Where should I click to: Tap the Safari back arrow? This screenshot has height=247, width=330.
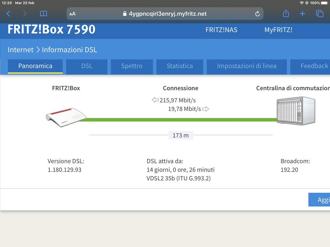8,14
